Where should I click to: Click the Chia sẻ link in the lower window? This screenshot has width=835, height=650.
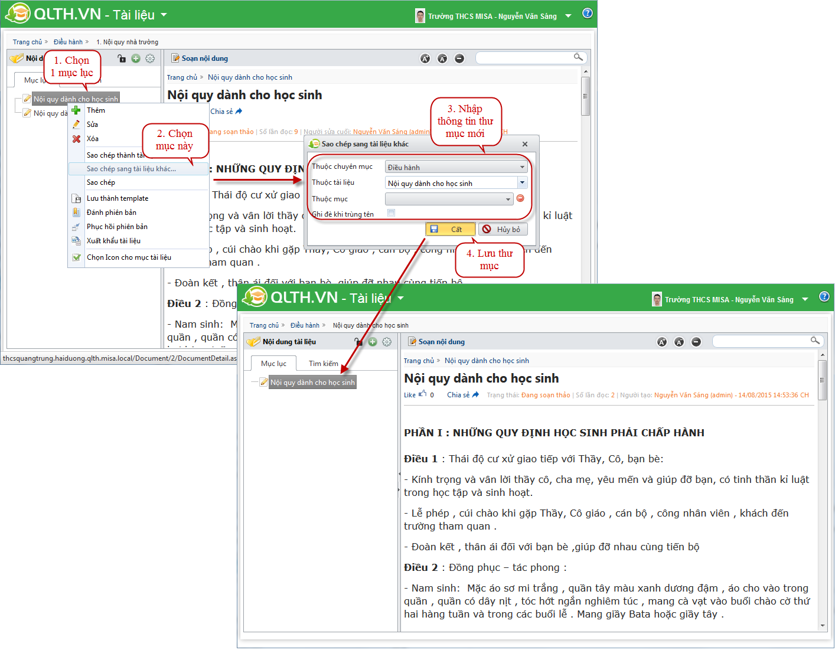coord(458,395)
